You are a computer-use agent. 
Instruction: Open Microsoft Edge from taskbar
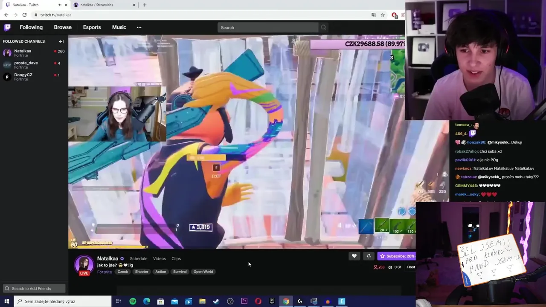[147, 301]
